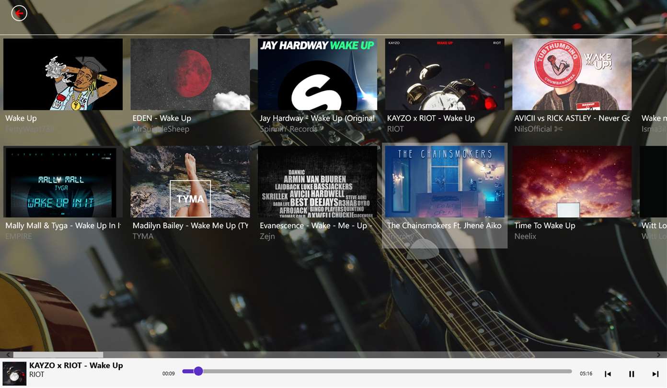Play EDEN - Wake Up red moon thumbnail

[190, 74]
